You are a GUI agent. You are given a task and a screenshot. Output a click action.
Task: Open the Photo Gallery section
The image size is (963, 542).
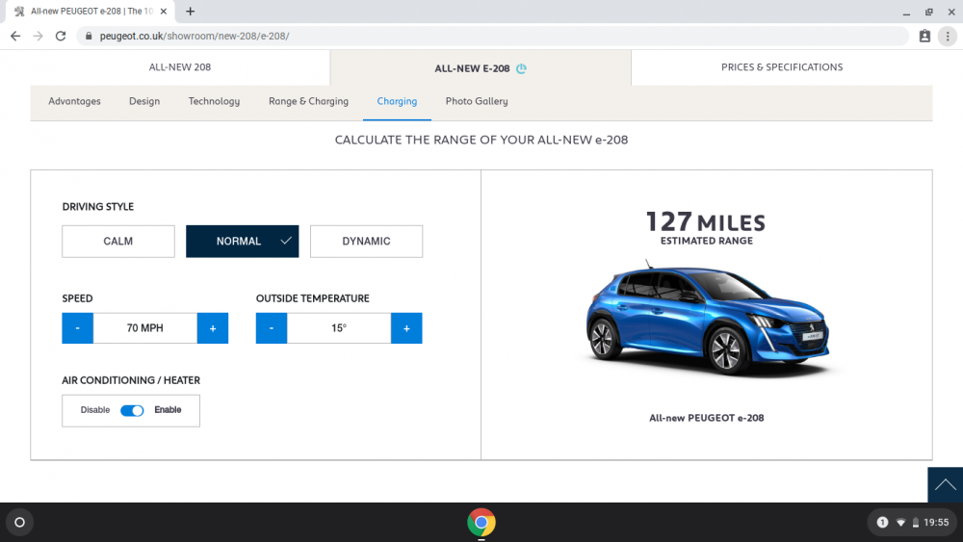(477, 101)
